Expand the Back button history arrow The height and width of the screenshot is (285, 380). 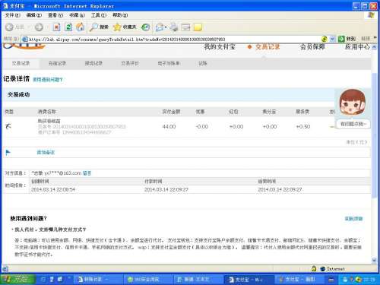(30, 27)
